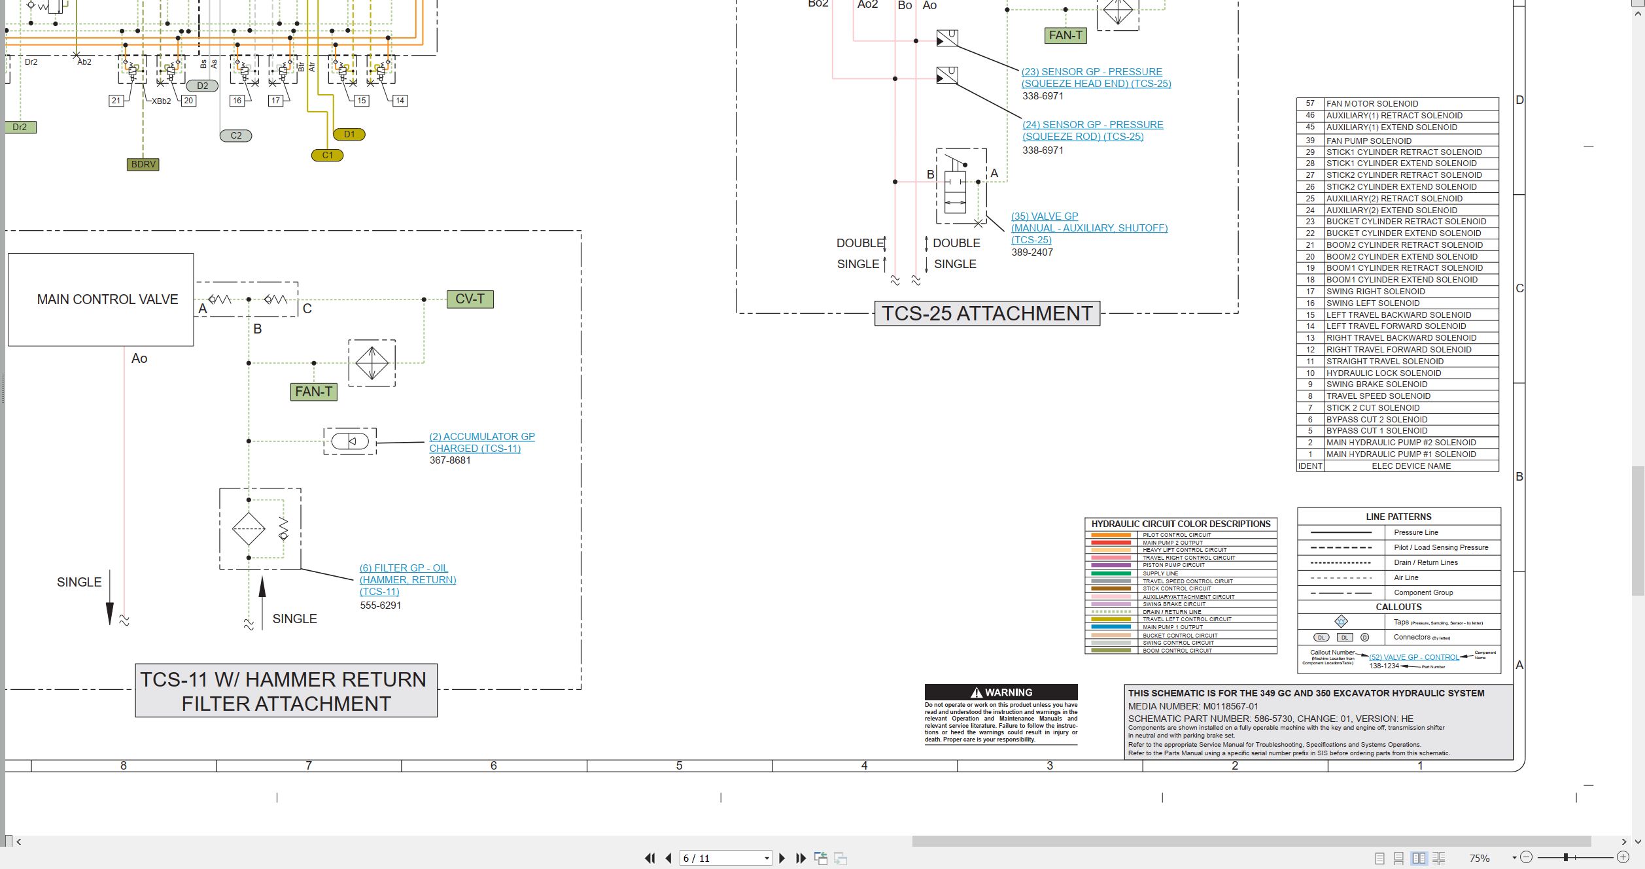Switch to facing pages view
Image resolution: width=1645 pixels, height=869 pixels.
point(1419,858)
